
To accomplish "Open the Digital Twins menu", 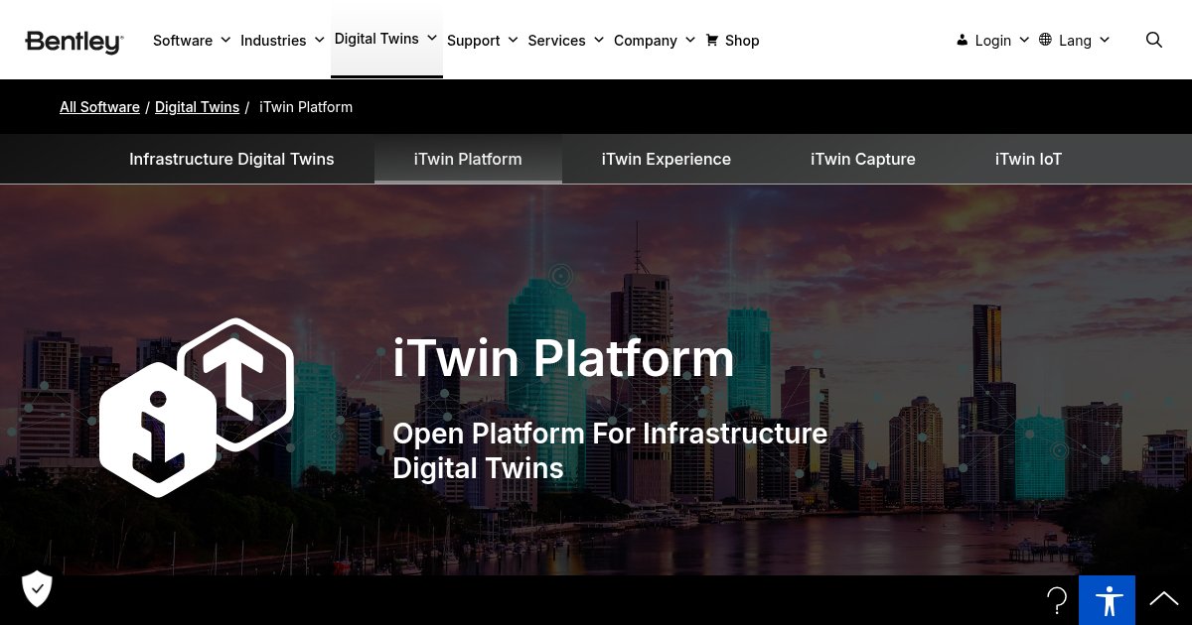I will (x=376, y=39).
